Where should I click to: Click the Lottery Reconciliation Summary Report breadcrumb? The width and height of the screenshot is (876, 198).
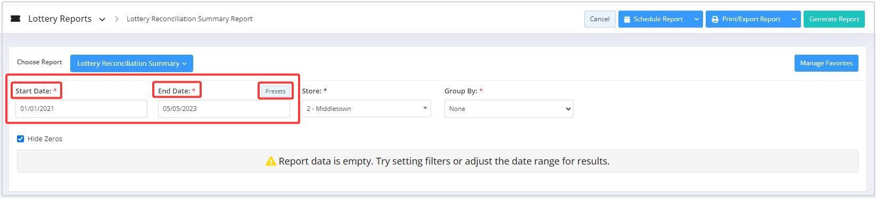(x=189, y=19)
